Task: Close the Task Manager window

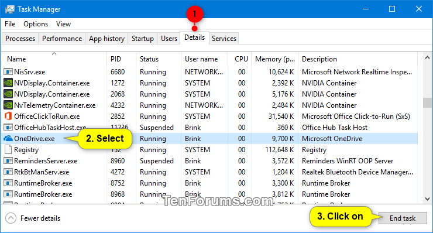Action: pos(418,9)
